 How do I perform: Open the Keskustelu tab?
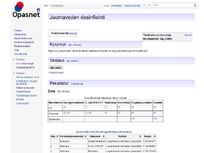click(x=57, y=6)
